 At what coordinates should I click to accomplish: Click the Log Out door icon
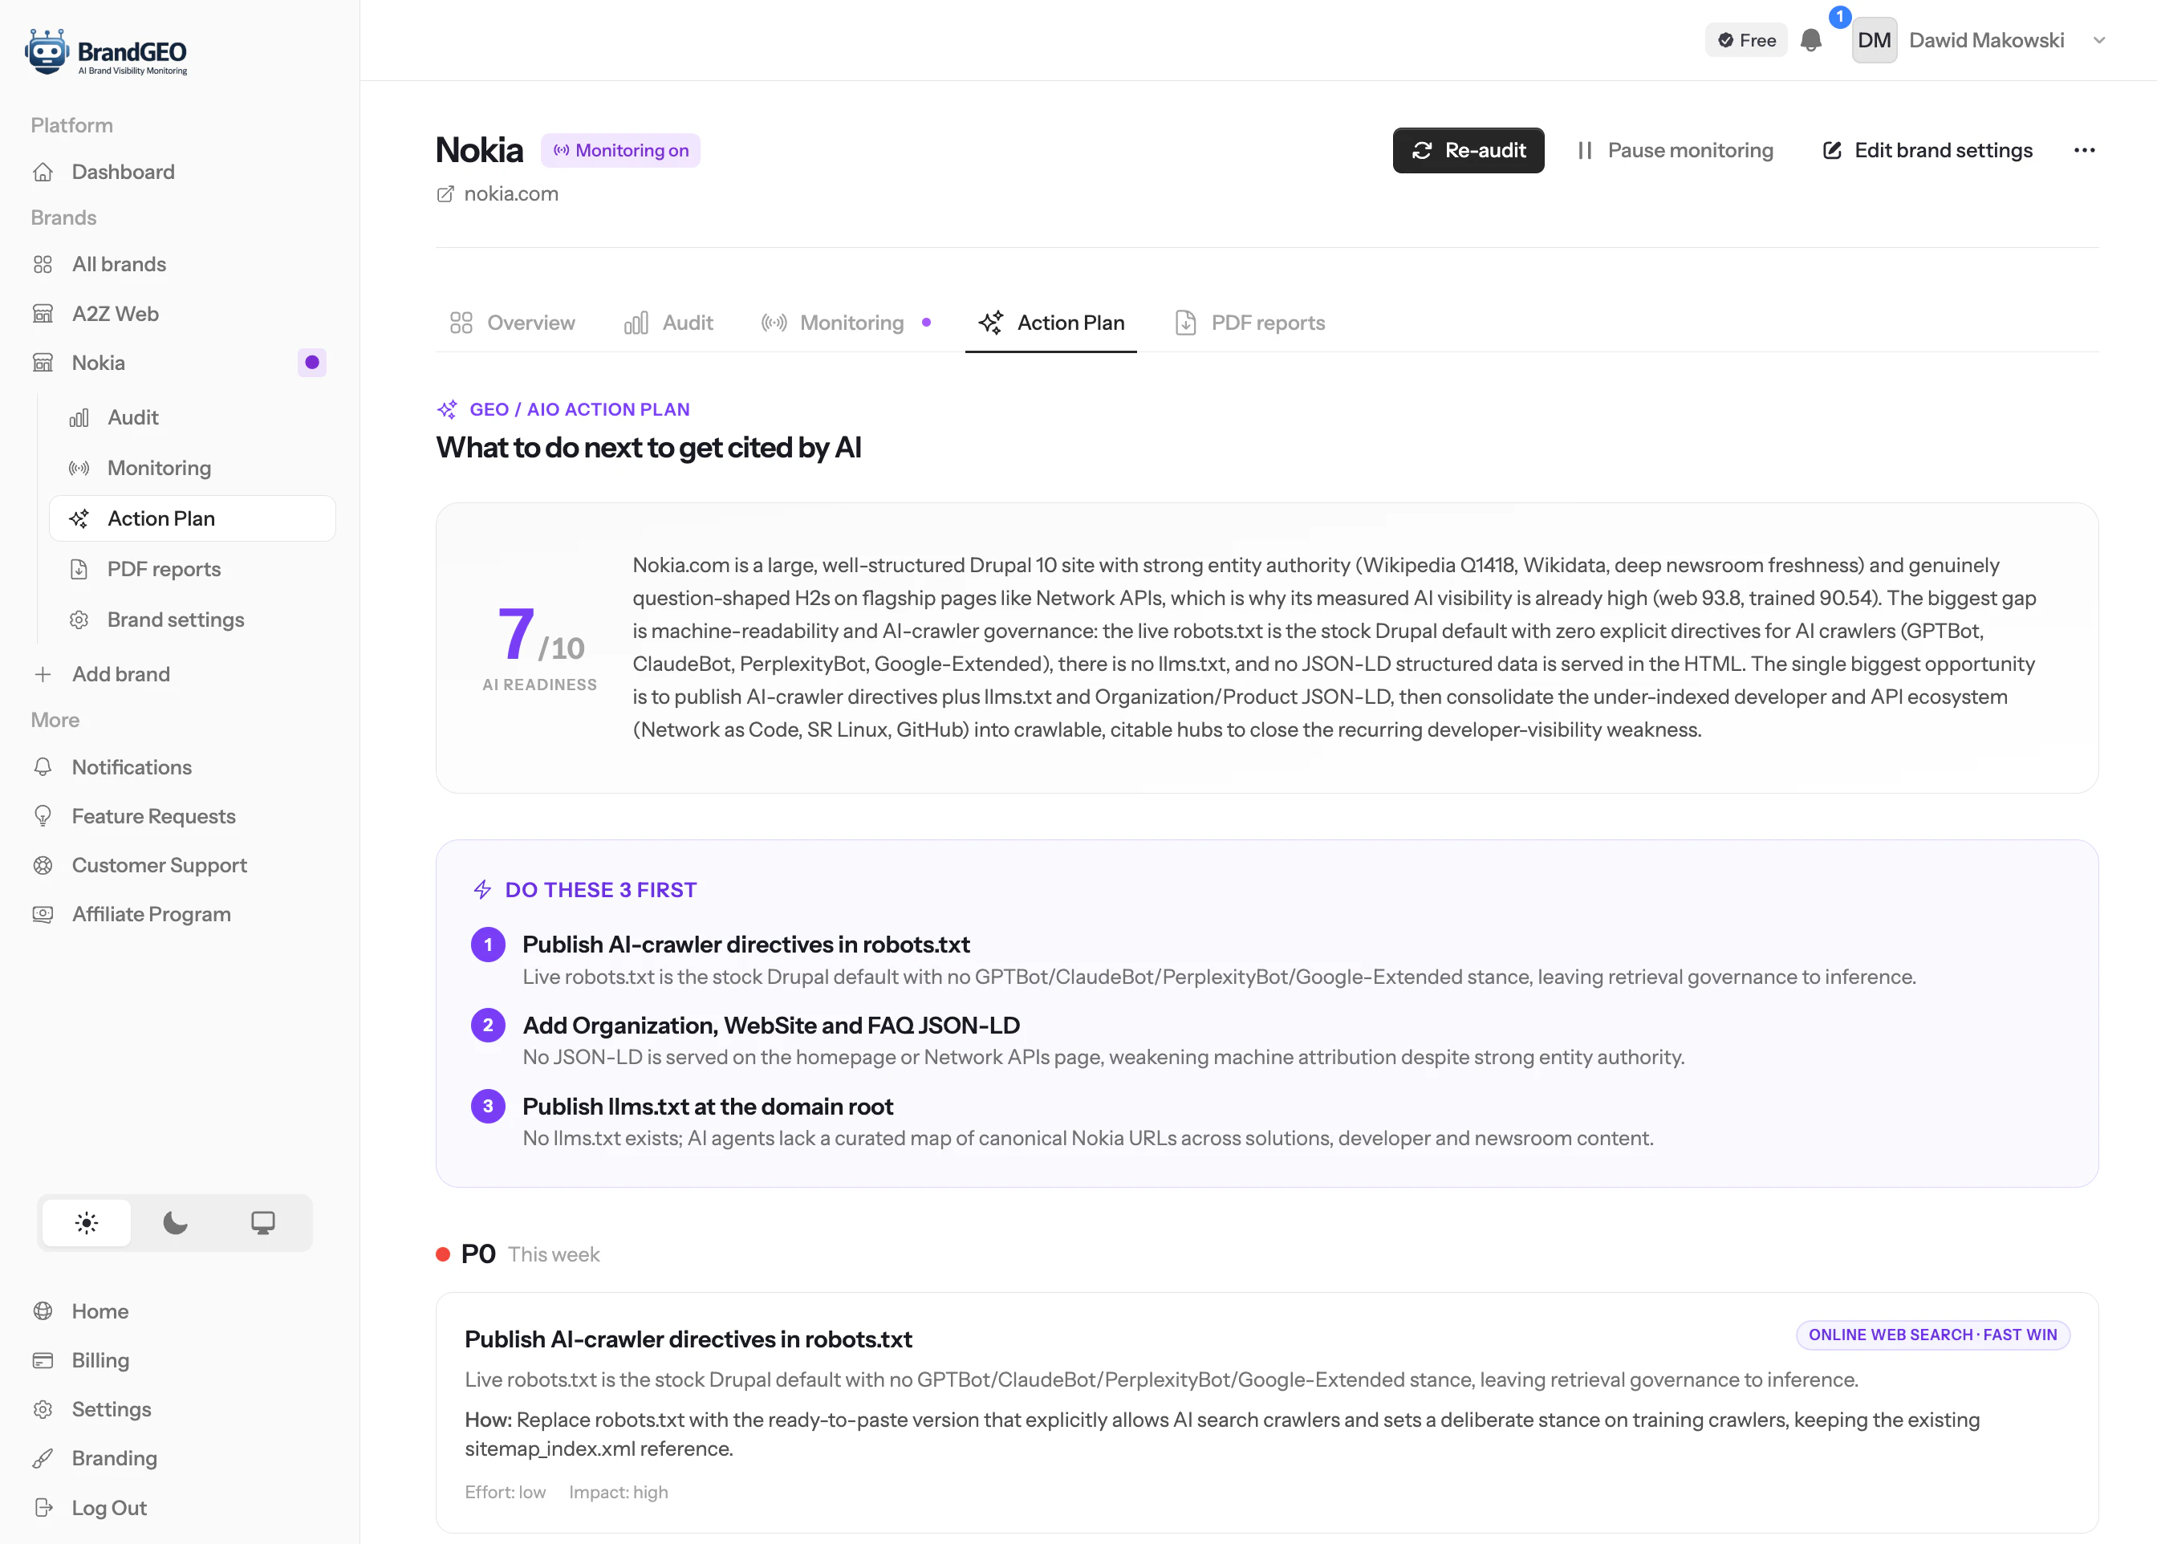[x=43, y=1507]
